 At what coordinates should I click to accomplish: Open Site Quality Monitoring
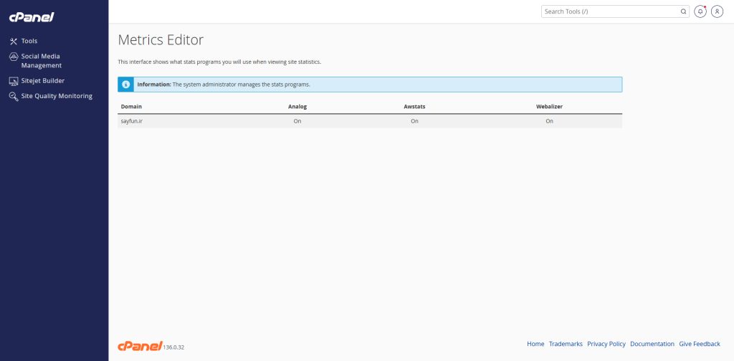[57, 96]
